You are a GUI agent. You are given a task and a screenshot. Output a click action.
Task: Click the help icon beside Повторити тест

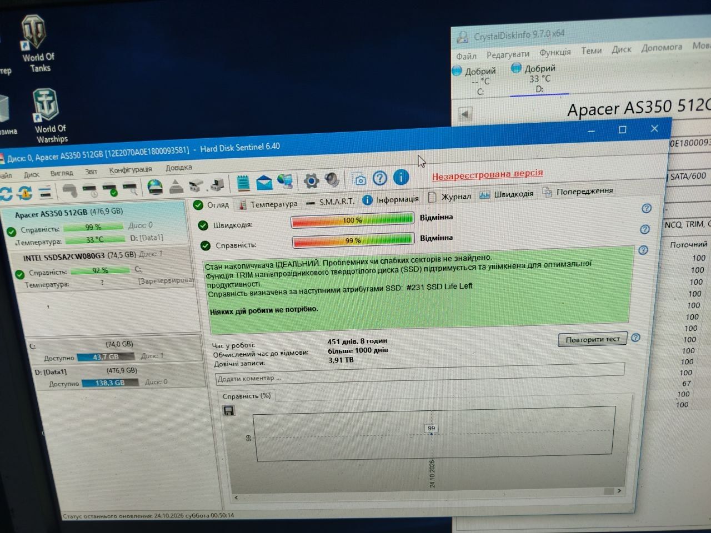click(x=636, y=338)
